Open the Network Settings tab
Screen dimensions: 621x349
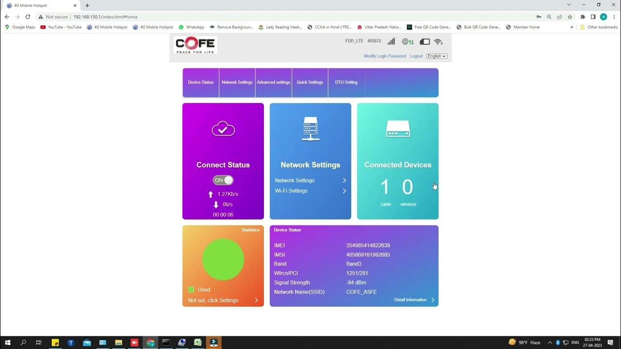[237, 82]
